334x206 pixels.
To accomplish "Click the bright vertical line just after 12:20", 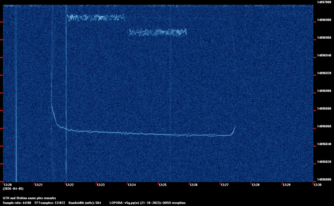I will point(16,93).
